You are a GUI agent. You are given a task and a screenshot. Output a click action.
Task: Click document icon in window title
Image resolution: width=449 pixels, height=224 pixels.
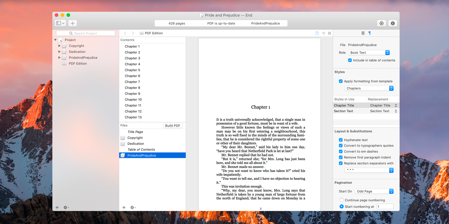pyautogui.click(x=201, y=15)
